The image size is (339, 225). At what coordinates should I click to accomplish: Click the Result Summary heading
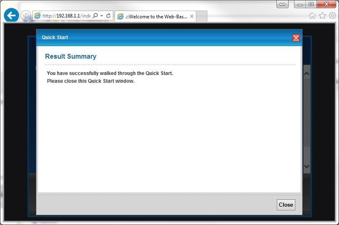coord(71,57)
